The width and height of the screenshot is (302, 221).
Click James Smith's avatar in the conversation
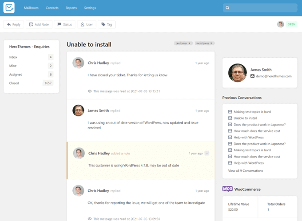click(78, 110)
